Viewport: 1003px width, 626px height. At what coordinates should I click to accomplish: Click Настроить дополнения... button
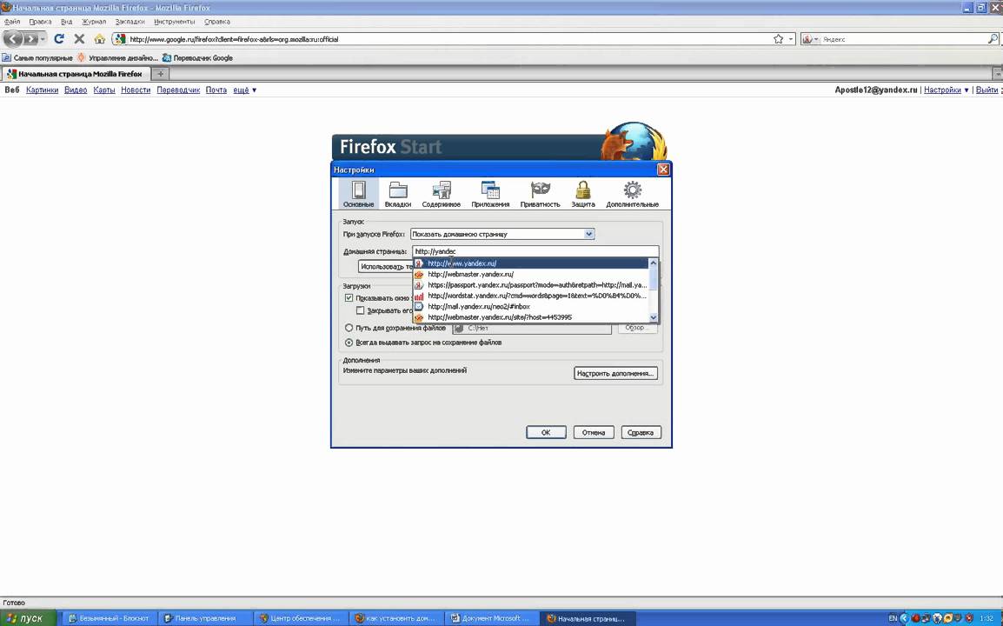click(615, 373)
